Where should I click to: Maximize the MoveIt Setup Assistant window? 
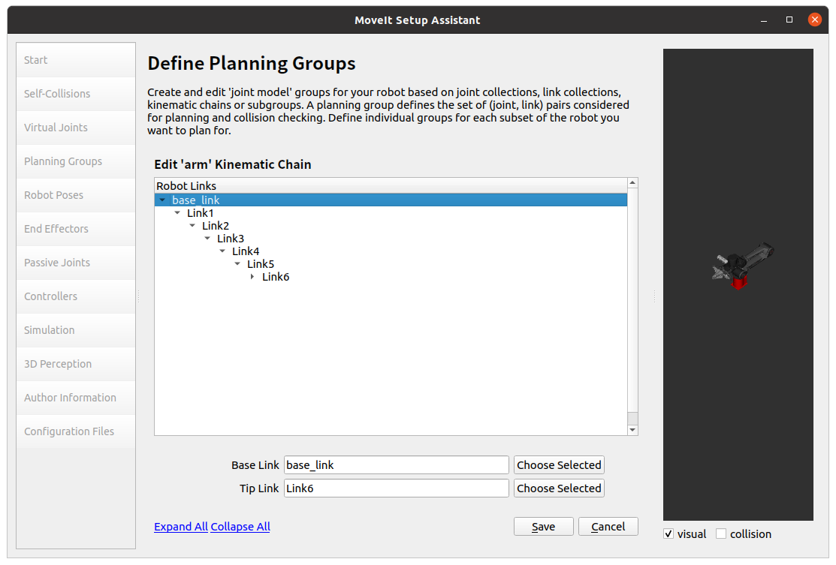[789, 20]
